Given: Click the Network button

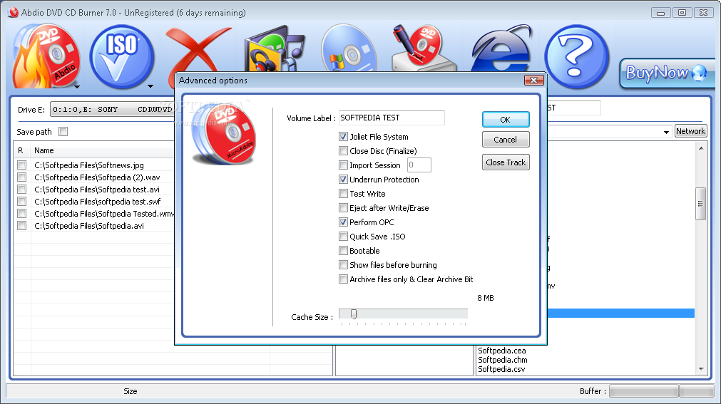Looking at the screenshot, I should pyautogui.click(x=690, y=131).
